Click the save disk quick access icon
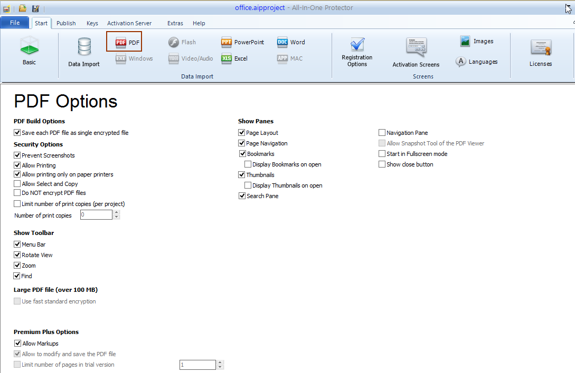This screenshot has width=575, height=373. tap(35, 8)
